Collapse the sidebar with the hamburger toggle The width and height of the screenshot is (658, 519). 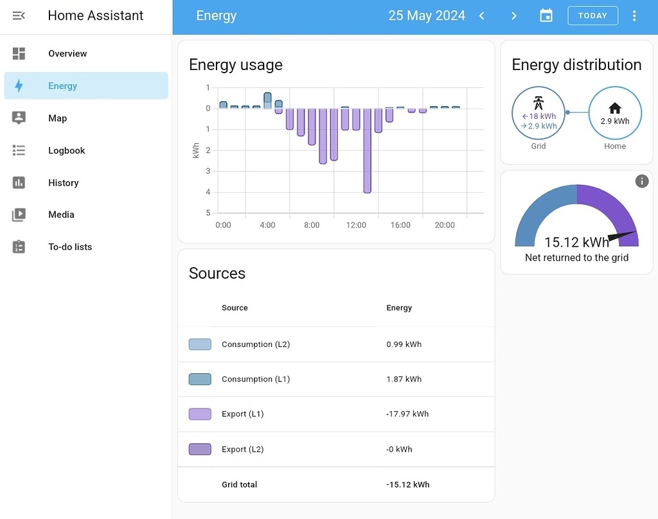click(x=19, y=15)
